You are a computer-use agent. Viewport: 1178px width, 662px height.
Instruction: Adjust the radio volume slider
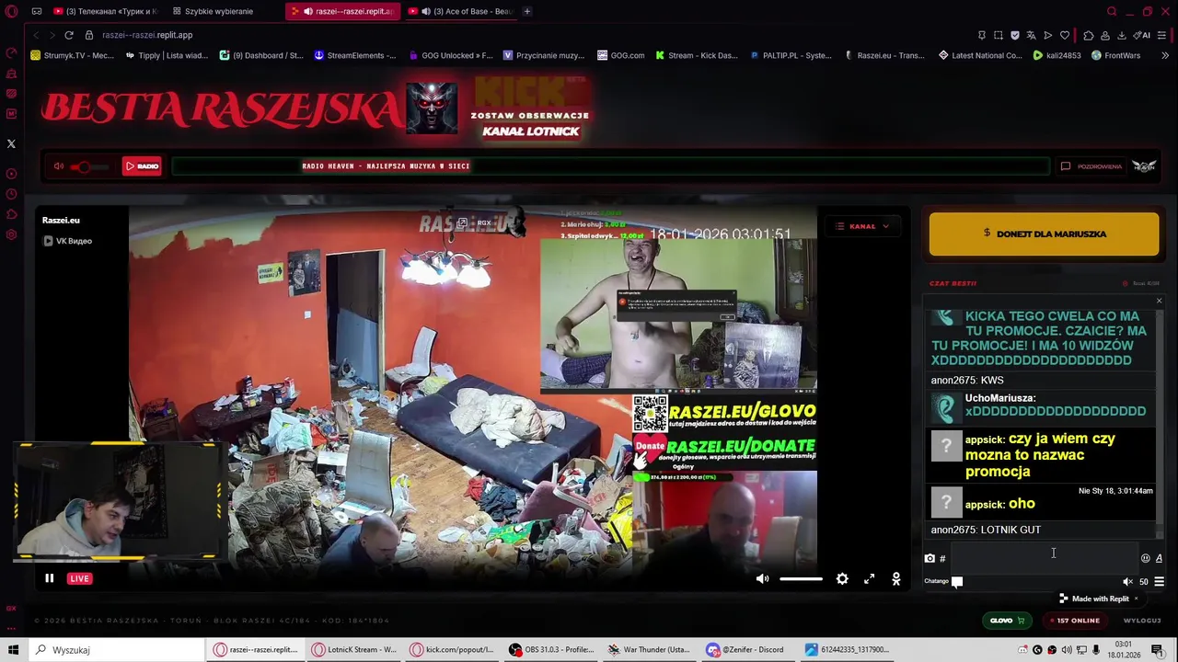[90, 166]
